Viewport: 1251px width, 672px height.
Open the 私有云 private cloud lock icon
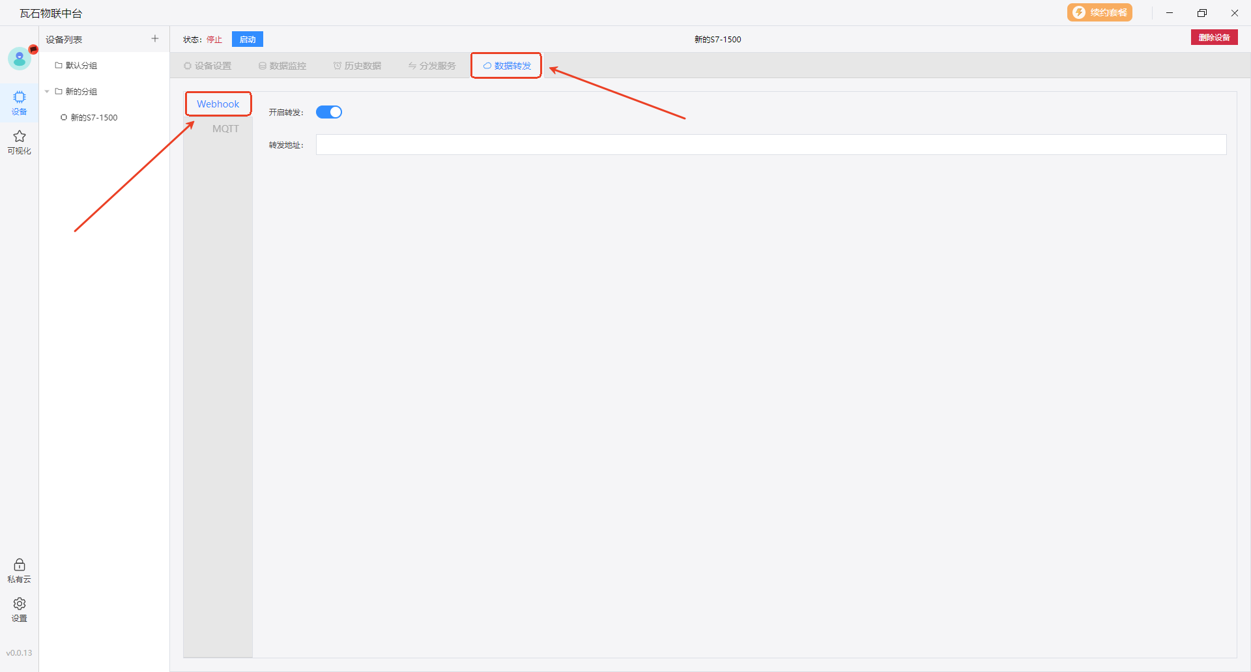coord(20,570)
